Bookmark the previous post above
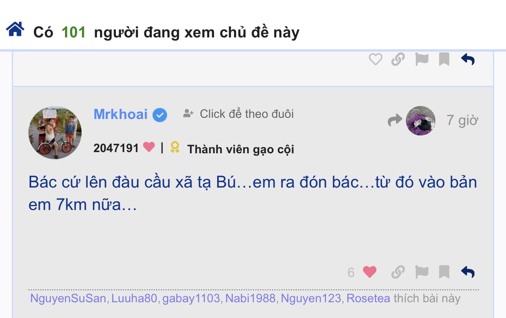506x318 pixels. (x=444, y=60)
